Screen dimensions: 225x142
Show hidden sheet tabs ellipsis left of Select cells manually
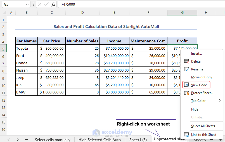click(26, 139)
